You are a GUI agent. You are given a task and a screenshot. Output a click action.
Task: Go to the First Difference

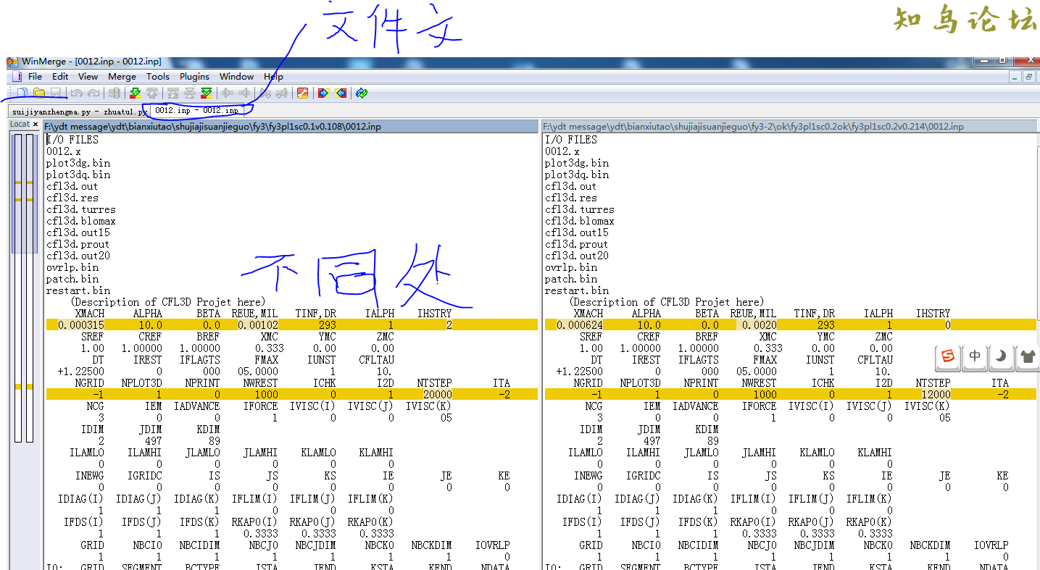pyautogui.click(x=173, y=93)
